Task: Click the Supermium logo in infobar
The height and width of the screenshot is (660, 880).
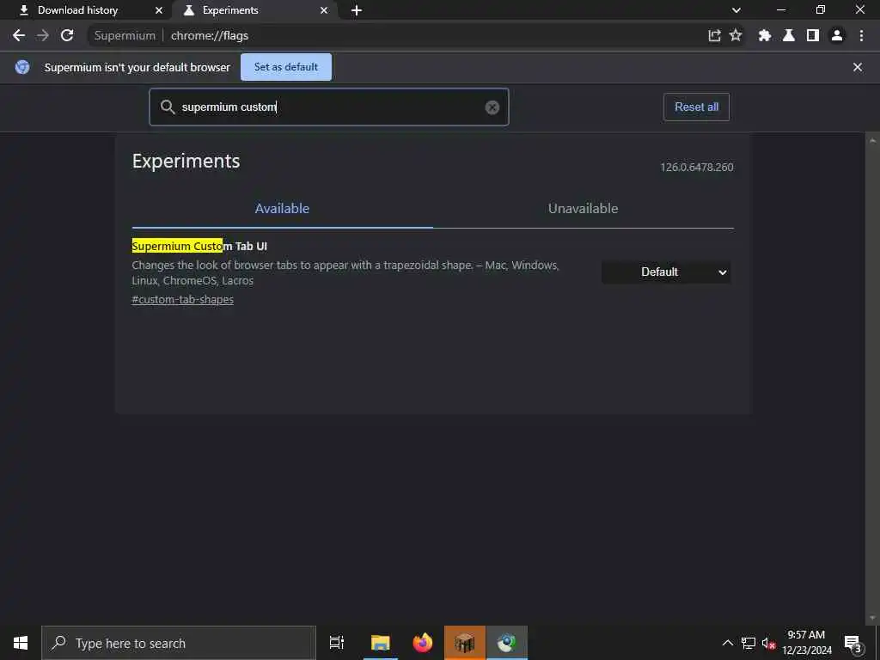Action: (x=22, y=67)
